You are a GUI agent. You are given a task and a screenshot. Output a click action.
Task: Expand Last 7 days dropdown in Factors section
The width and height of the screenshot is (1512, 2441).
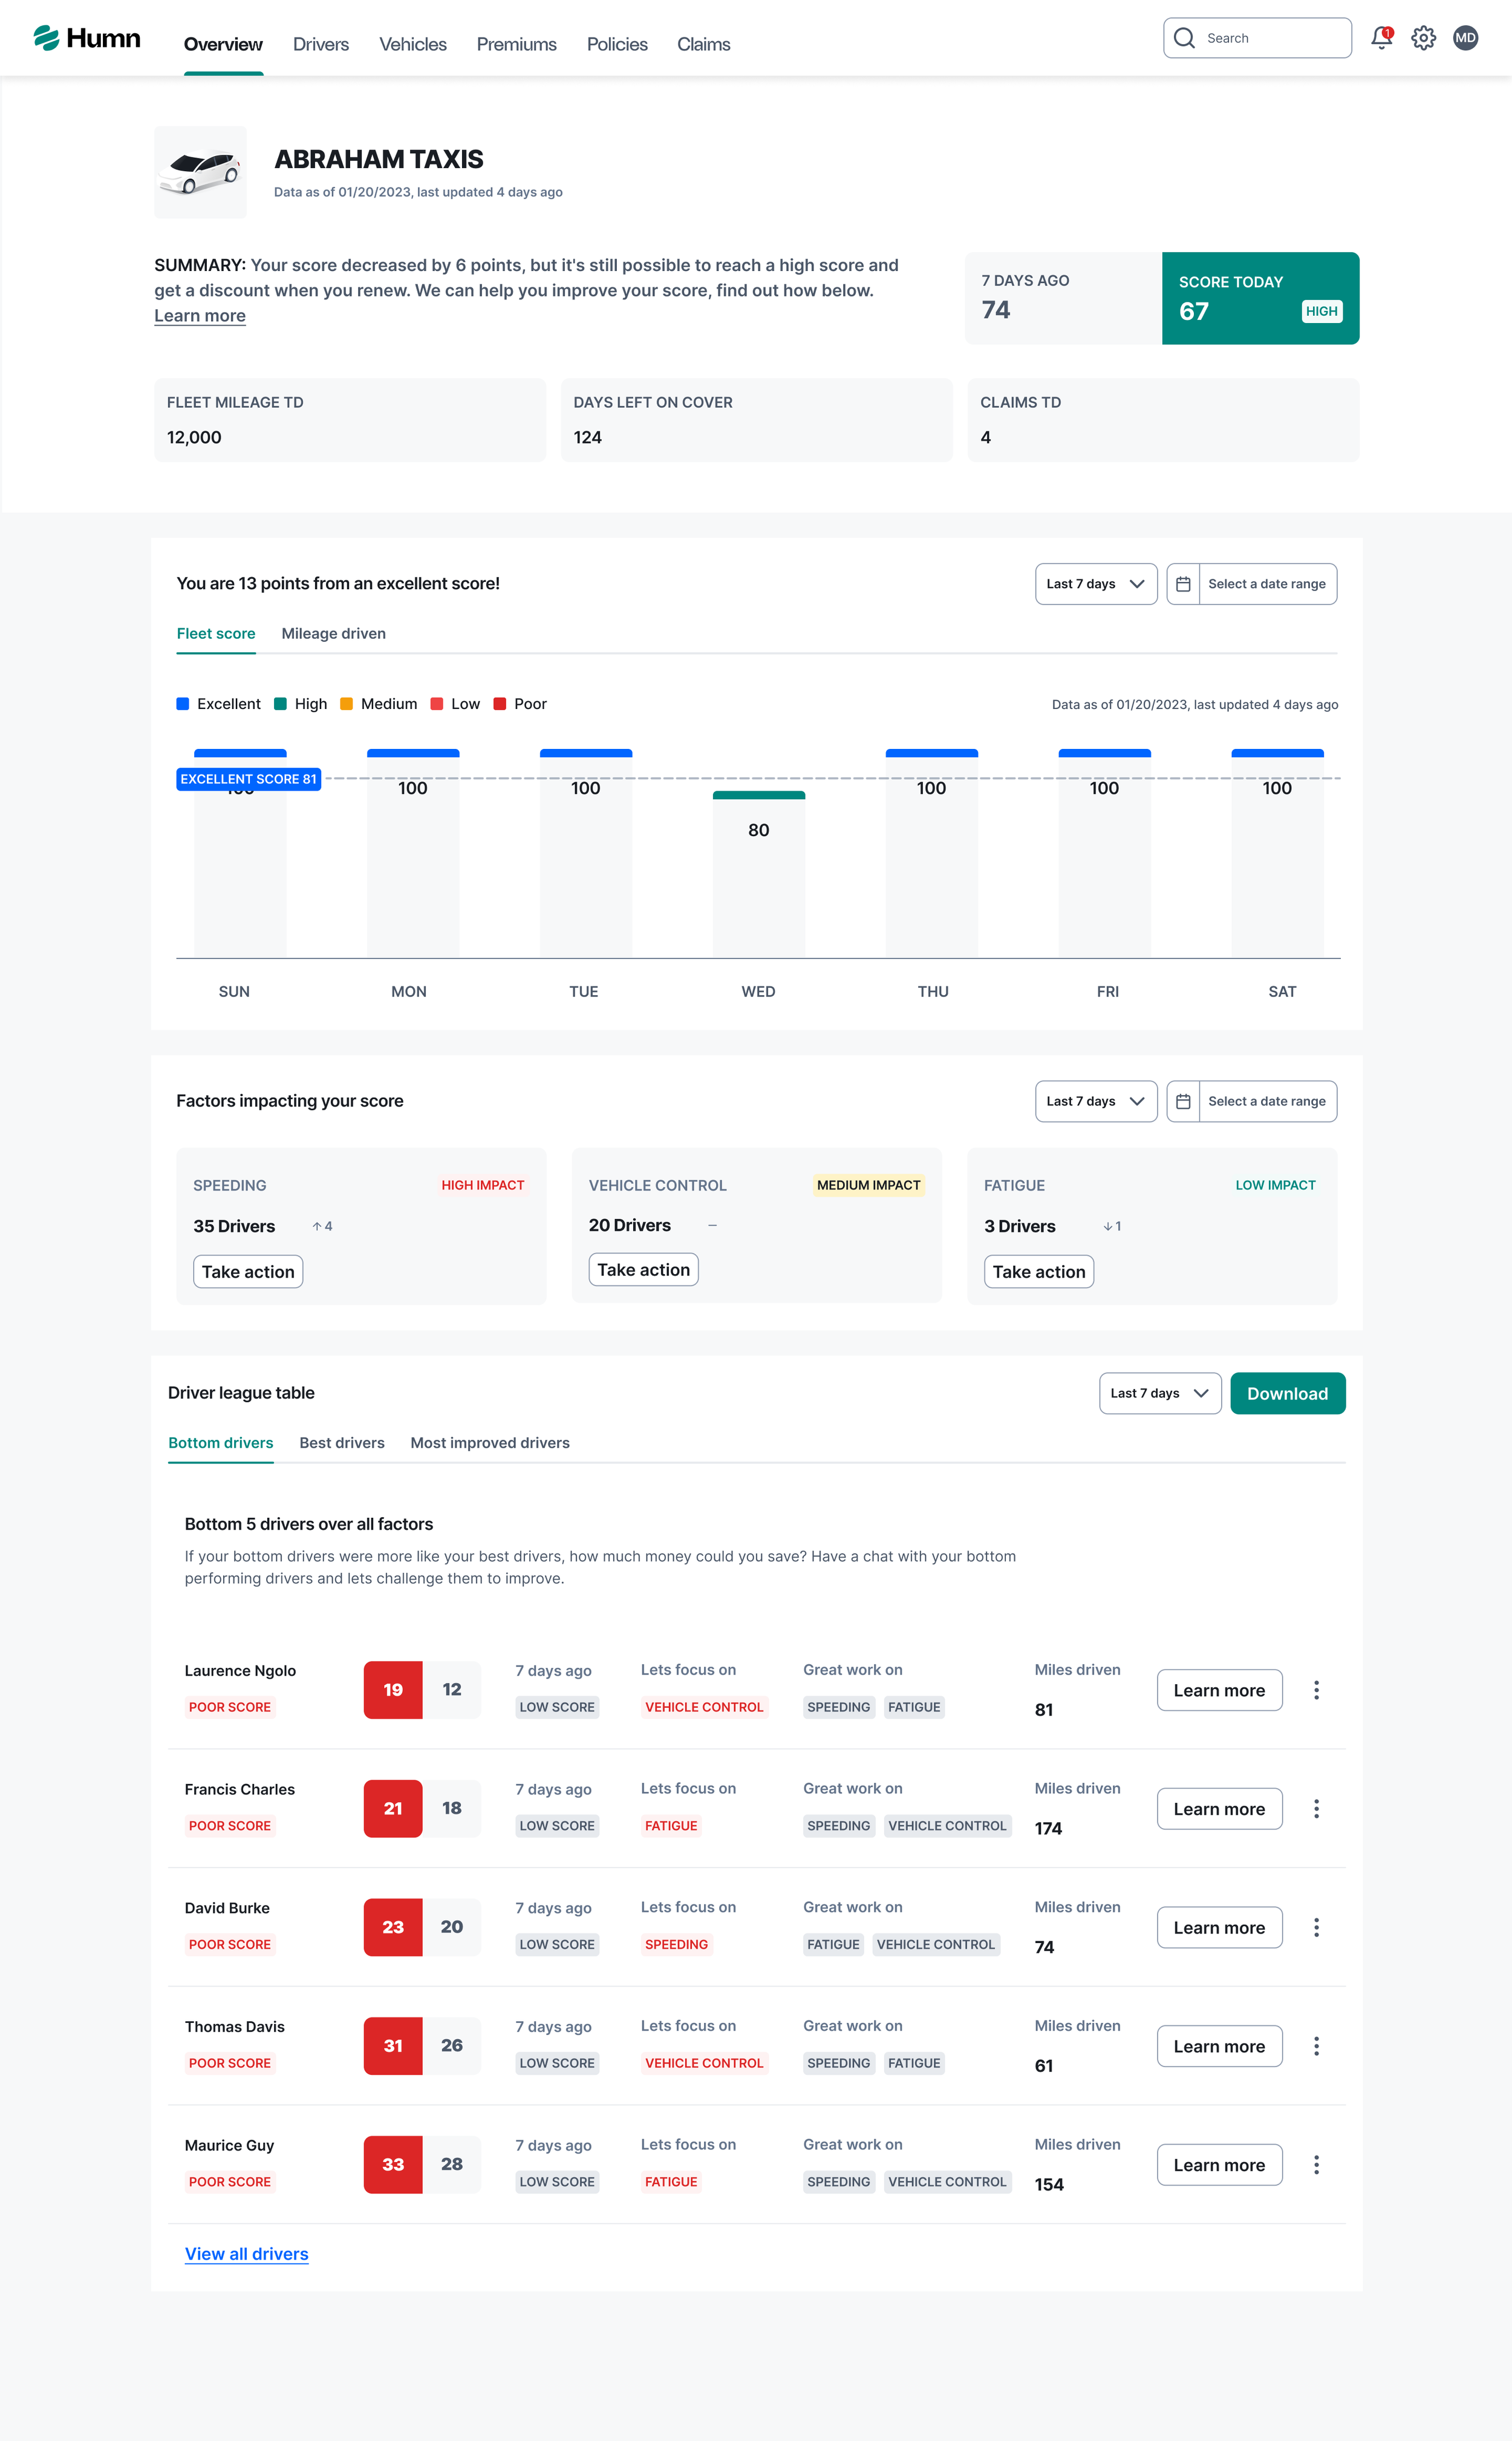click(x=1096, y=1101)
